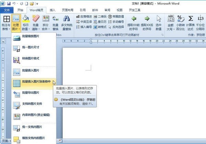Click the Save icon in quick access toolbar
The height and width of the screenshot is (144, 206).
(x=9, y=3)
